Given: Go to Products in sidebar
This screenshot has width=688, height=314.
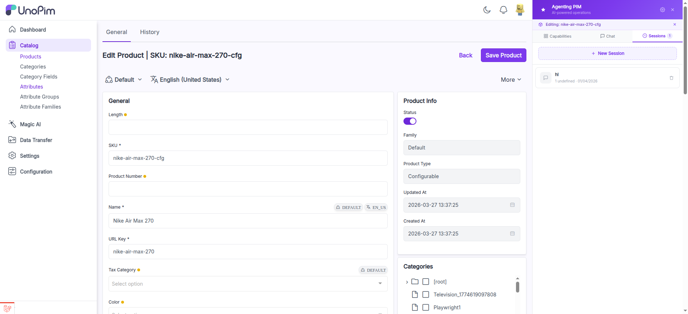Looking at the screenshot, I should 30,57.
